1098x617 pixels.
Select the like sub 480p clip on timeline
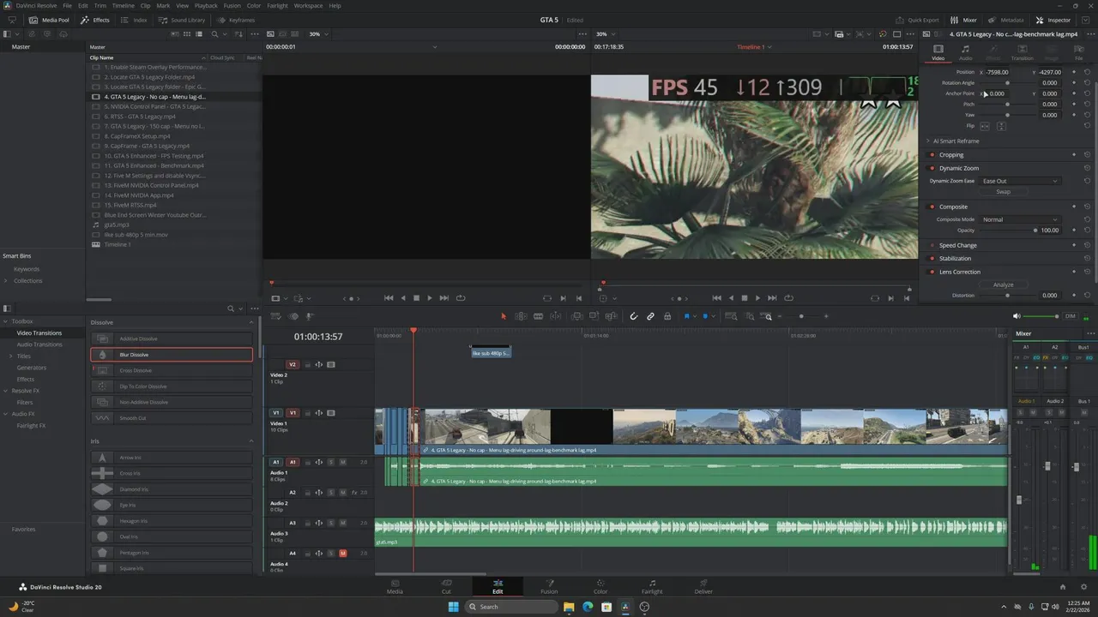click(x=491, y=352)
